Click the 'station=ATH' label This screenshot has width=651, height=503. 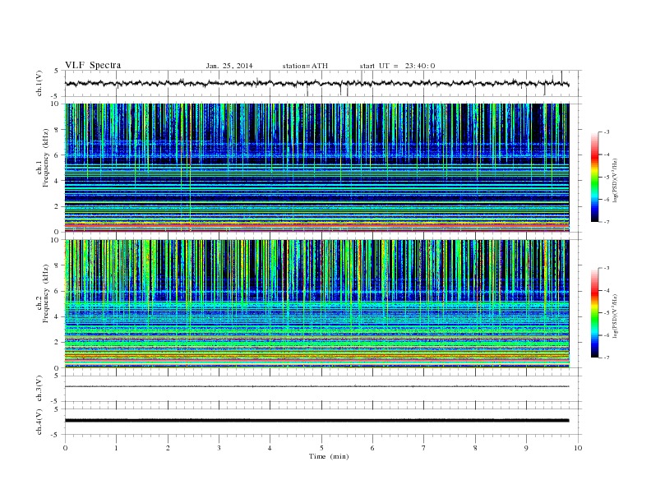pos(305,66)
